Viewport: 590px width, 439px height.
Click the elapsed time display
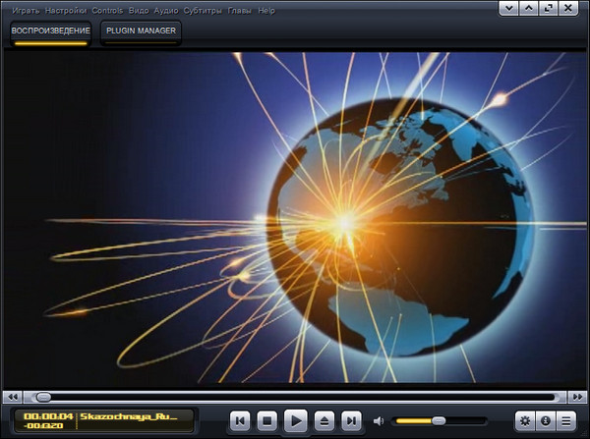pos(44,415)
